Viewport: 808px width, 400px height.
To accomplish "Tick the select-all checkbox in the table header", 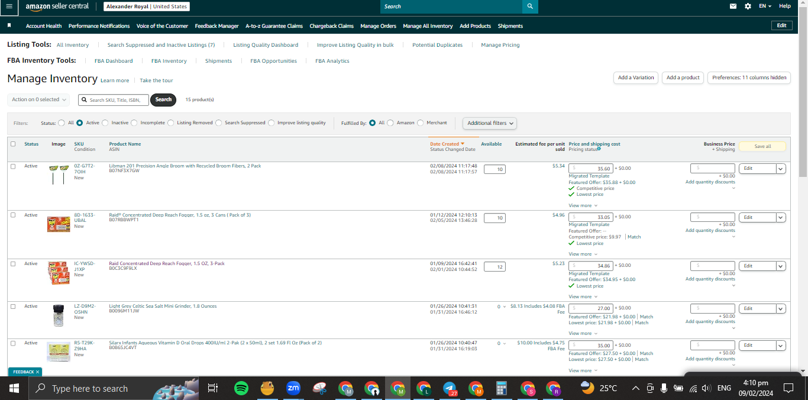I will (13, 144).
